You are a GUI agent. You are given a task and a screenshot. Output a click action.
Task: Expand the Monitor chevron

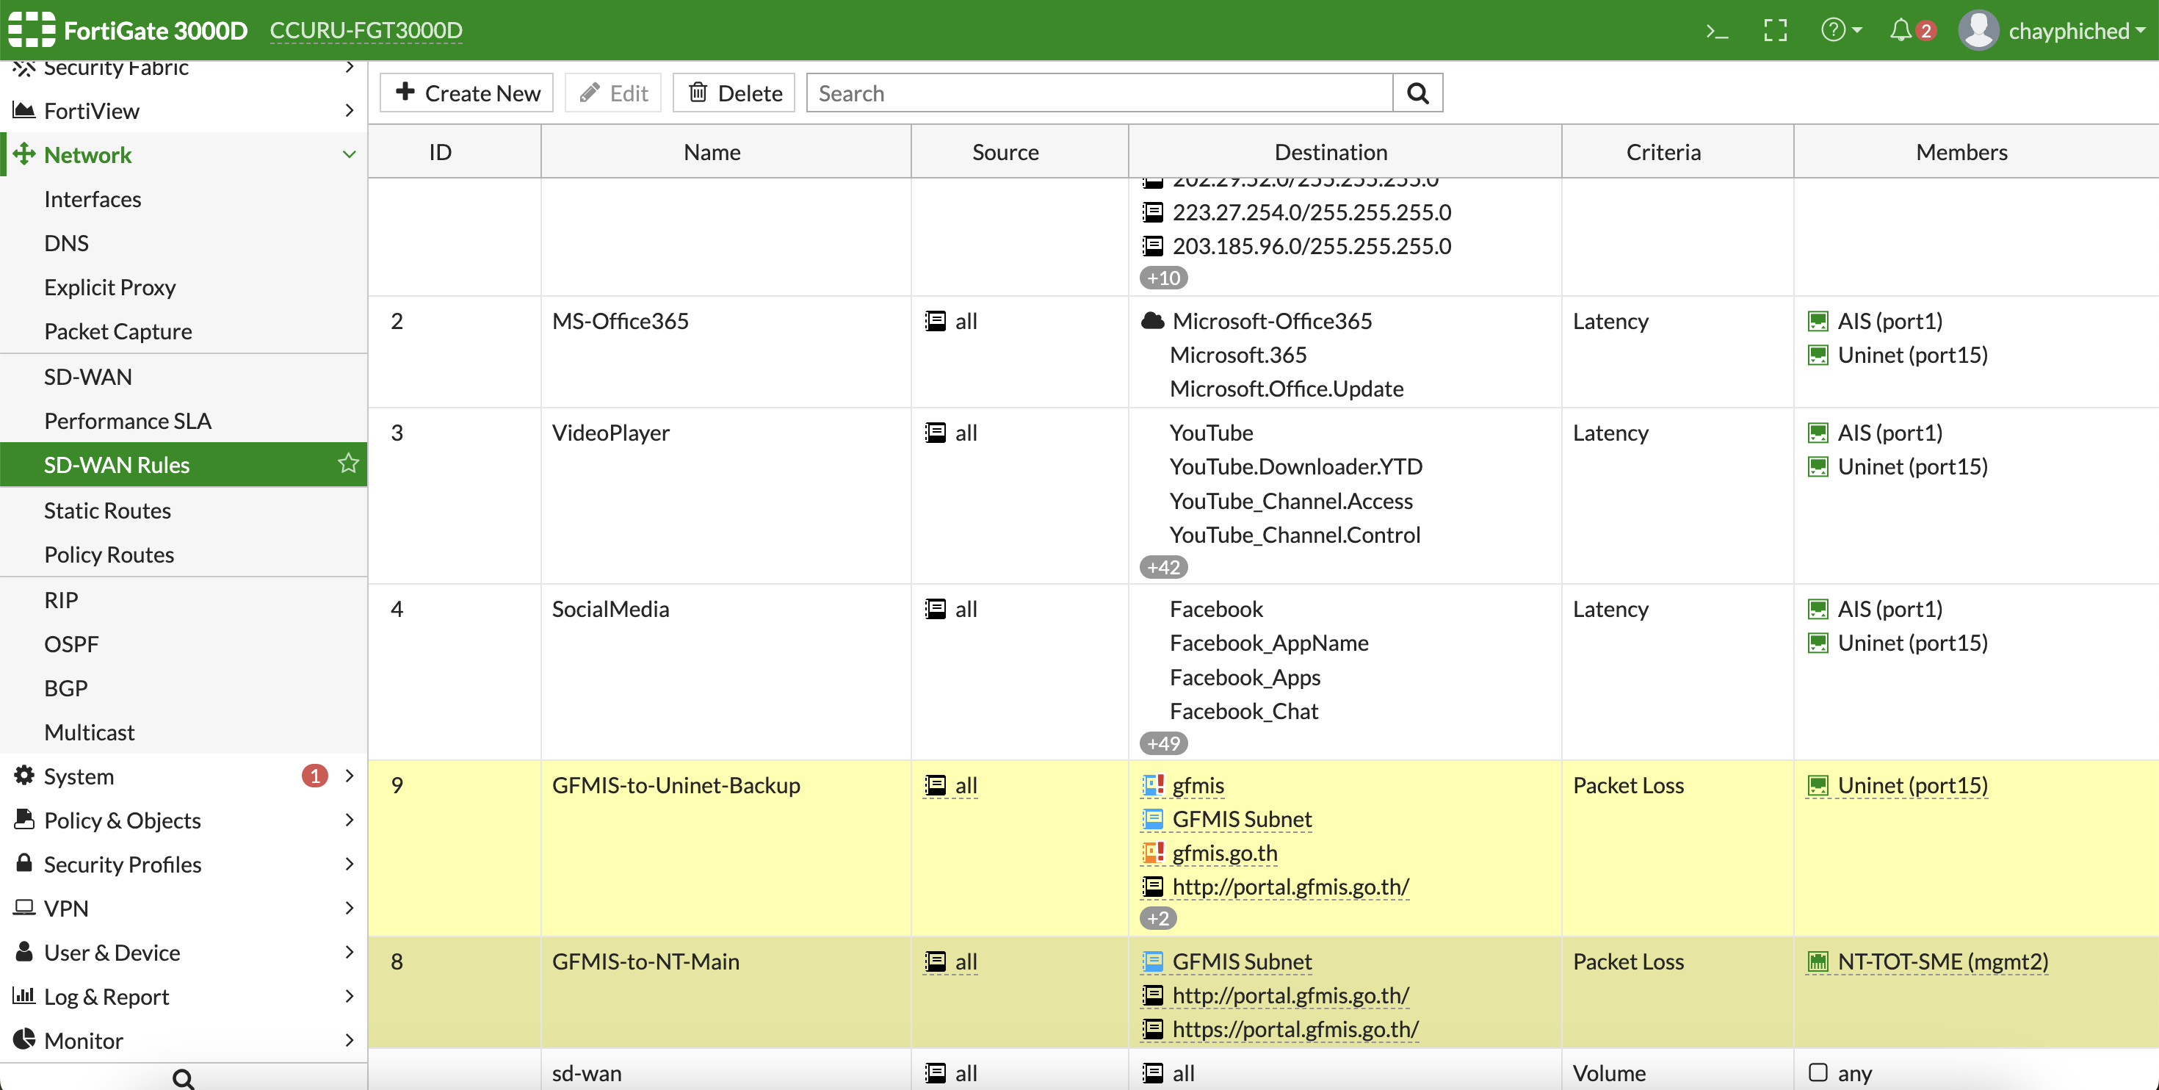pos(349,1040)
